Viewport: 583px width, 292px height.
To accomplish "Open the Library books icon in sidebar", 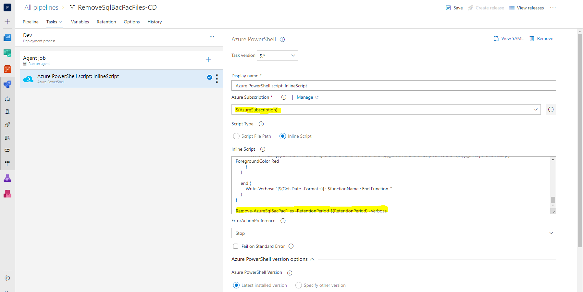I will (x=7, y=138).
